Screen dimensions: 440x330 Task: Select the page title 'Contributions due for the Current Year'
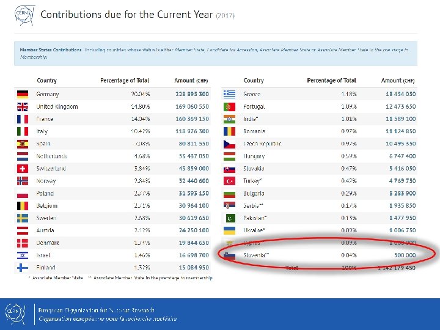pos(127,14)
